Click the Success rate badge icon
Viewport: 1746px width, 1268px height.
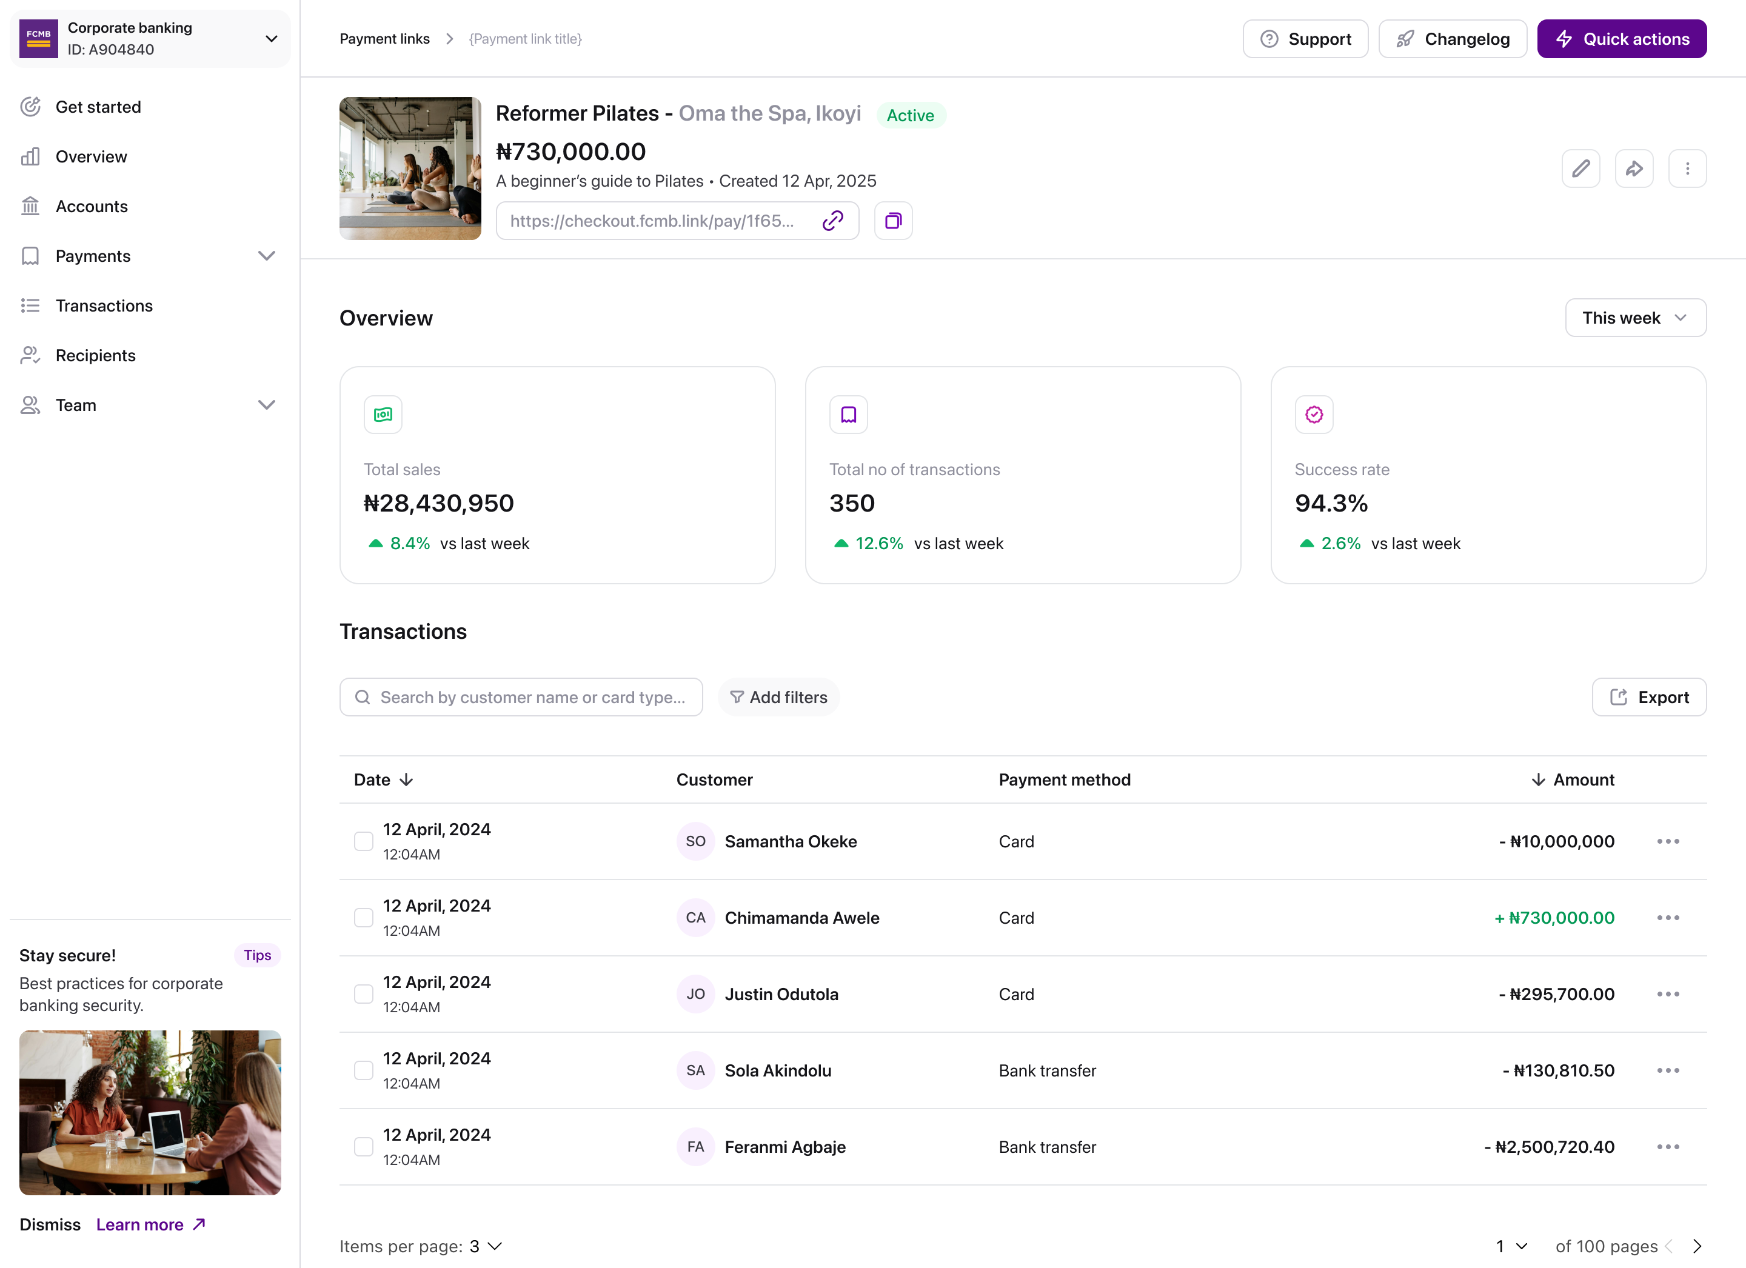1314,415
